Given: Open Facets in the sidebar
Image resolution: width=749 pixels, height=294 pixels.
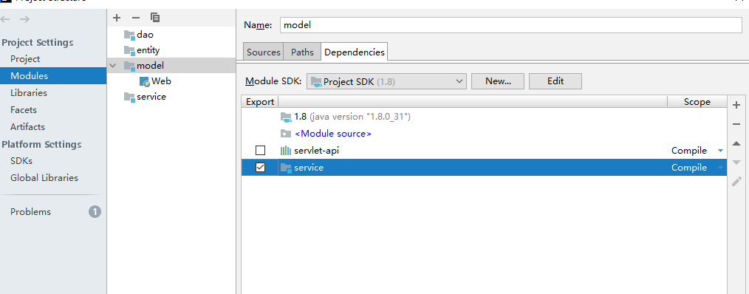Looking at the screenshot, I should click(24, 110).
